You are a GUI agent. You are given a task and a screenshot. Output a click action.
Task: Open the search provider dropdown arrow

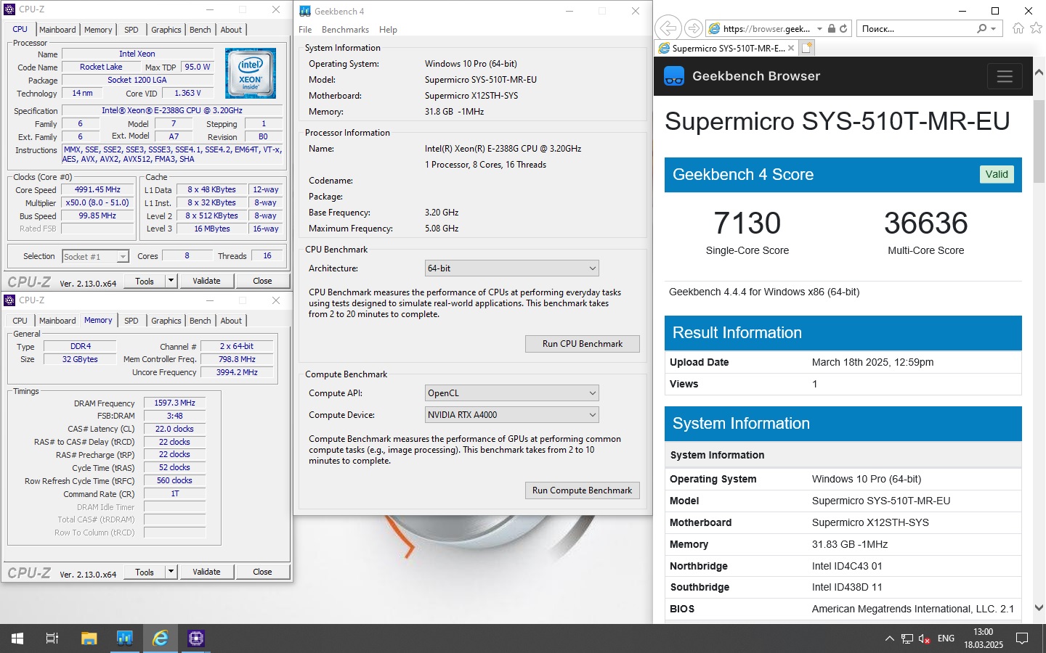click(993, 29)
